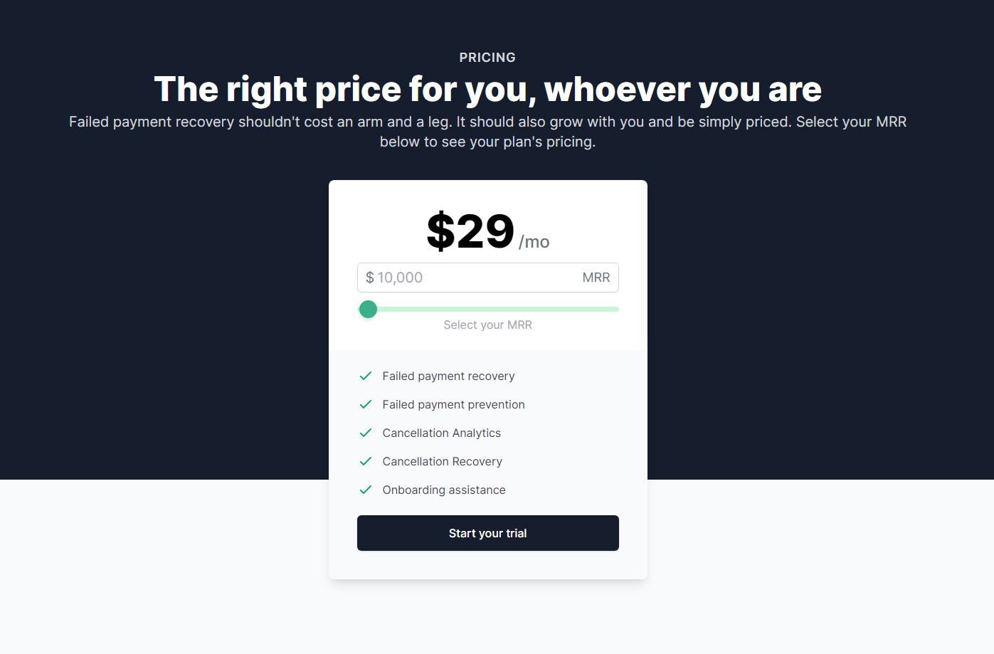Click the Failed payment prevention feature text

[x=453, y=404]
